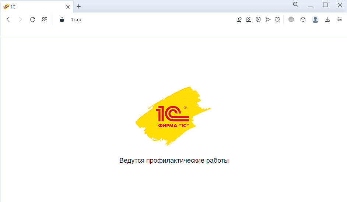Viewport: 347px width, 202px height.
Task: Click the forward navigation arrow
Action: (x=20, y=19)
